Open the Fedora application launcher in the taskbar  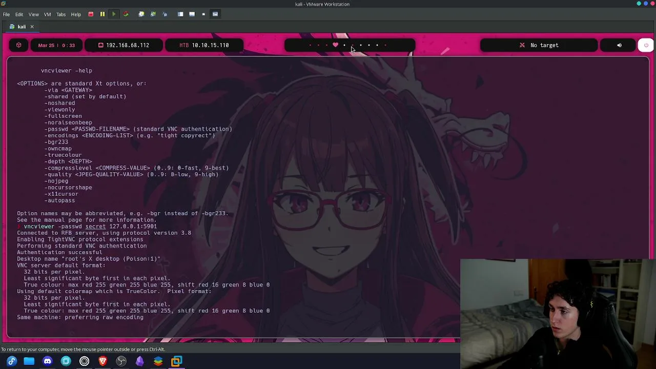(12, 361)
